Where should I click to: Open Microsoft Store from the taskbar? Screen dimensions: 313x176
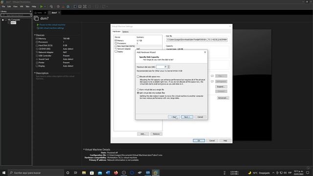(92, 173)
